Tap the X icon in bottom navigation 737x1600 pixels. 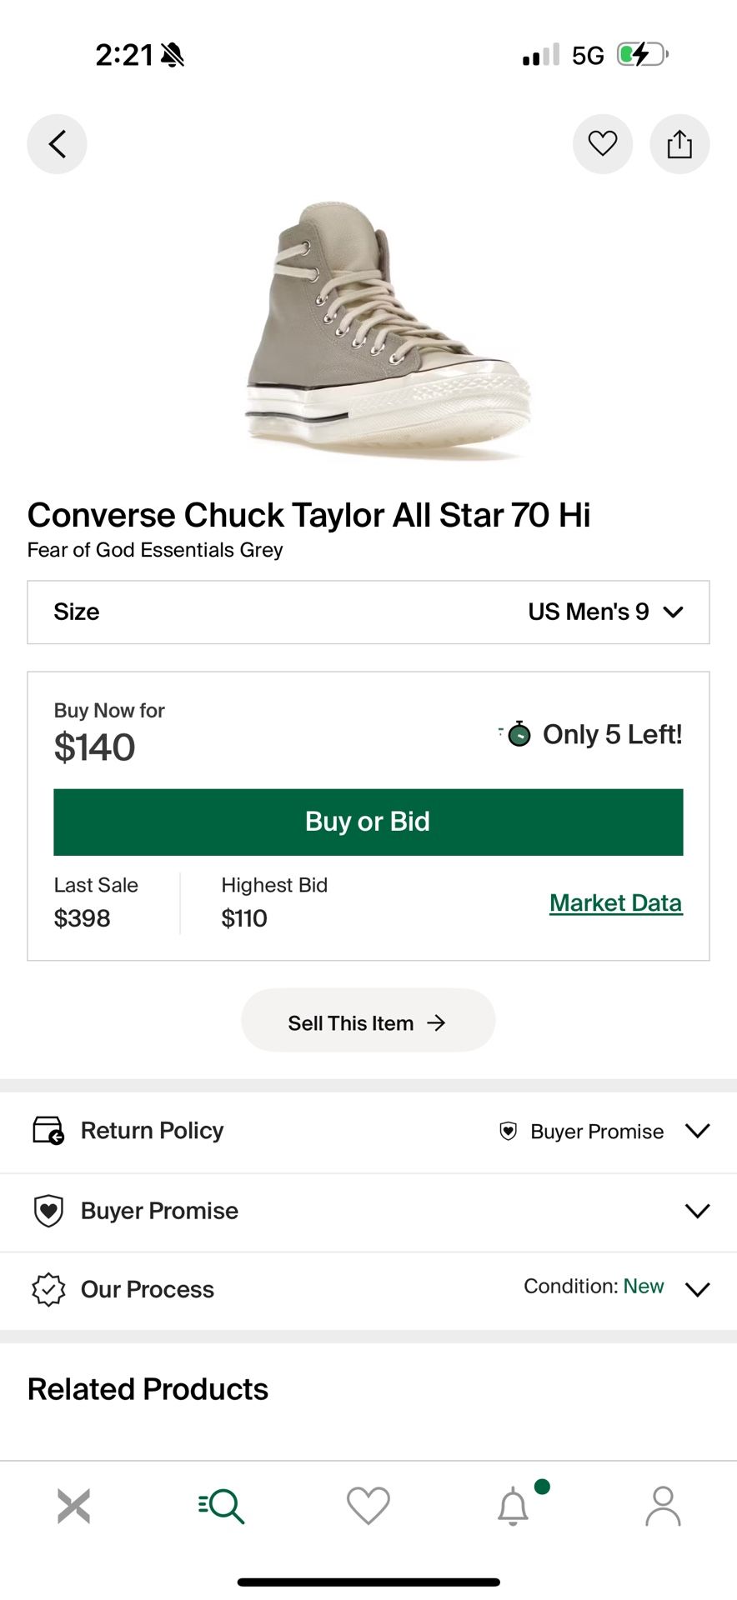click(73, 1506)
